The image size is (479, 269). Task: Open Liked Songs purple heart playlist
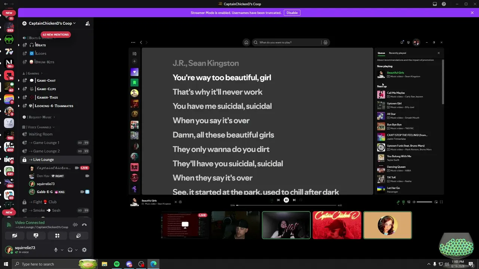click(x=134, y=72)
